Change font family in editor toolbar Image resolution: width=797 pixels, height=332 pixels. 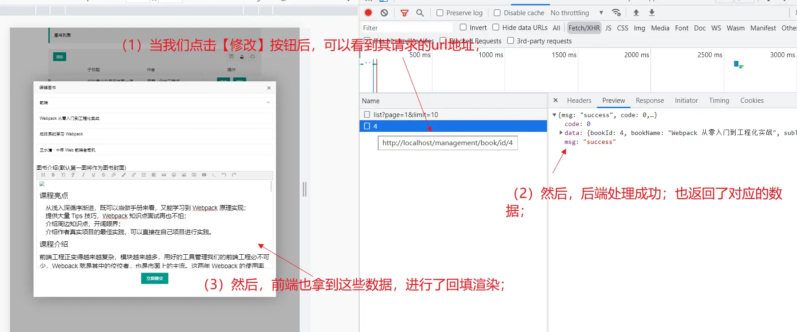click(73, 175)
